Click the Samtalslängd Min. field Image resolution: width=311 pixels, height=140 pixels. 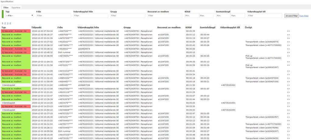point(223,15)
